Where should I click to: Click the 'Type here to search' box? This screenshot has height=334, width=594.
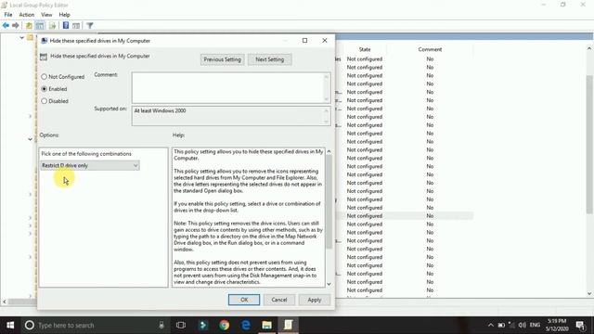(x=97, y=325)
